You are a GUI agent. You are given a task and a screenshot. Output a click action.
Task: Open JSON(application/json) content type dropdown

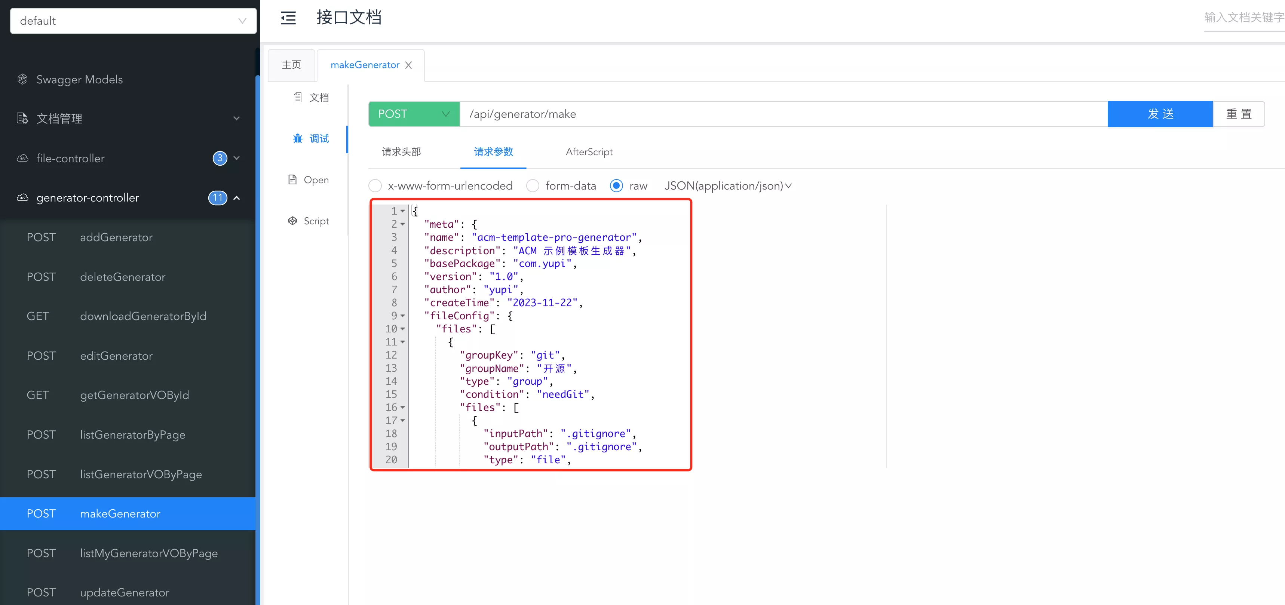click(x=728, y=185)
